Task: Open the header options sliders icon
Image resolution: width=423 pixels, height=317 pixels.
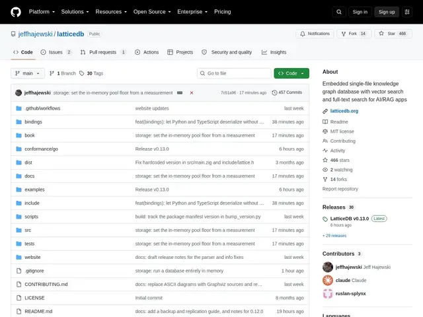Action: [x=407, y=12]
